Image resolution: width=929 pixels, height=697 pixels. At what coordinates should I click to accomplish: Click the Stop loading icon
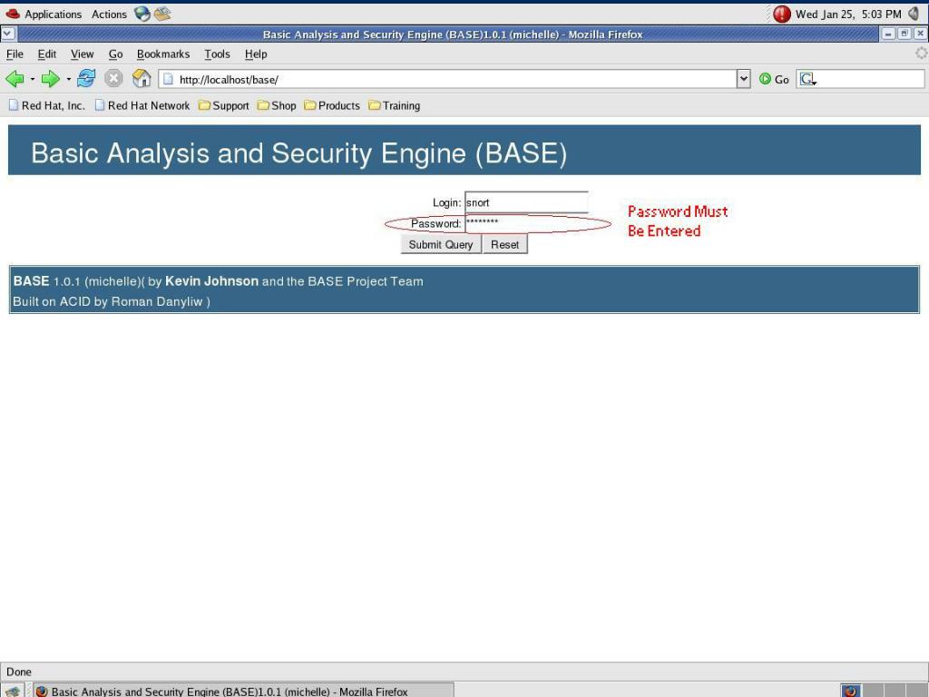tap(113, 78)
